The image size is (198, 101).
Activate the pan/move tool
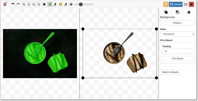click(71, 4)
